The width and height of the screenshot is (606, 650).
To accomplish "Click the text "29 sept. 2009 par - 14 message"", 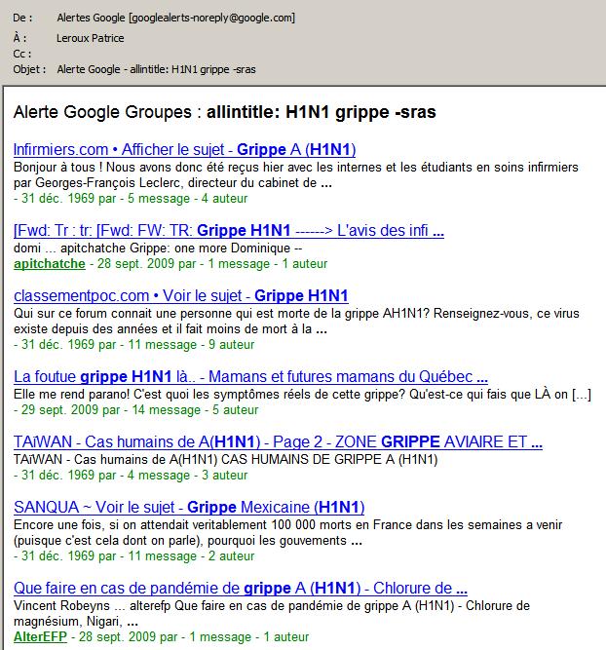I will coord(111,410).
